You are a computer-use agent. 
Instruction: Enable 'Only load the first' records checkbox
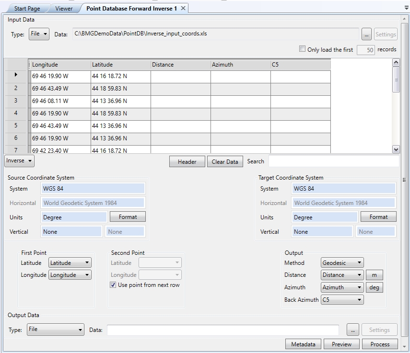pos(302,49)
